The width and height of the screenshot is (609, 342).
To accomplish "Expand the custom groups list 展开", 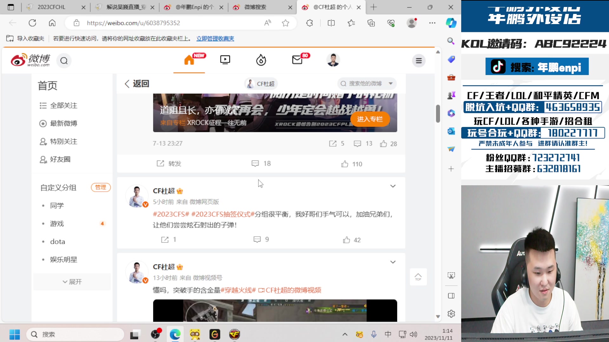I will click(x=72, y=282).
